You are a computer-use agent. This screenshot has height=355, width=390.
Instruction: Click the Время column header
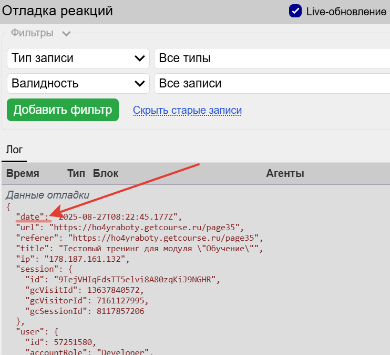(x=23, y=173)
